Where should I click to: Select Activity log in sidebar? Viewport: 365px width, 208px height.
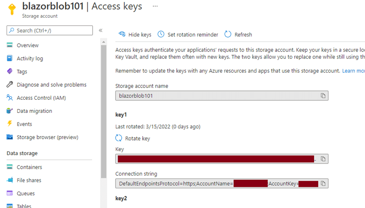pyautogui.click(x=29, y=59)
